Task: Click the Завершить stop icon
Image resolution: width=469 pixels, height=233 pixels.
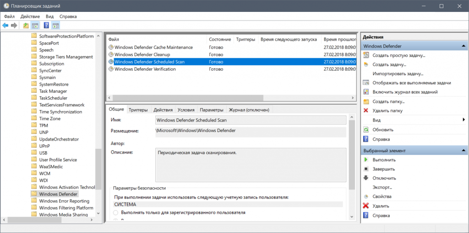Action: click(x=365, y=169)
